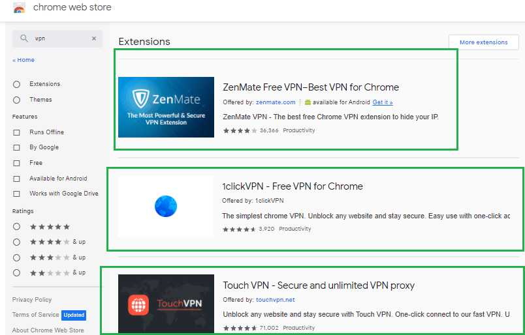This screenshot has width=525, height=335.
Task: Open the Terms of Service link
Action: pyautogui.click(x=35, y=315)
